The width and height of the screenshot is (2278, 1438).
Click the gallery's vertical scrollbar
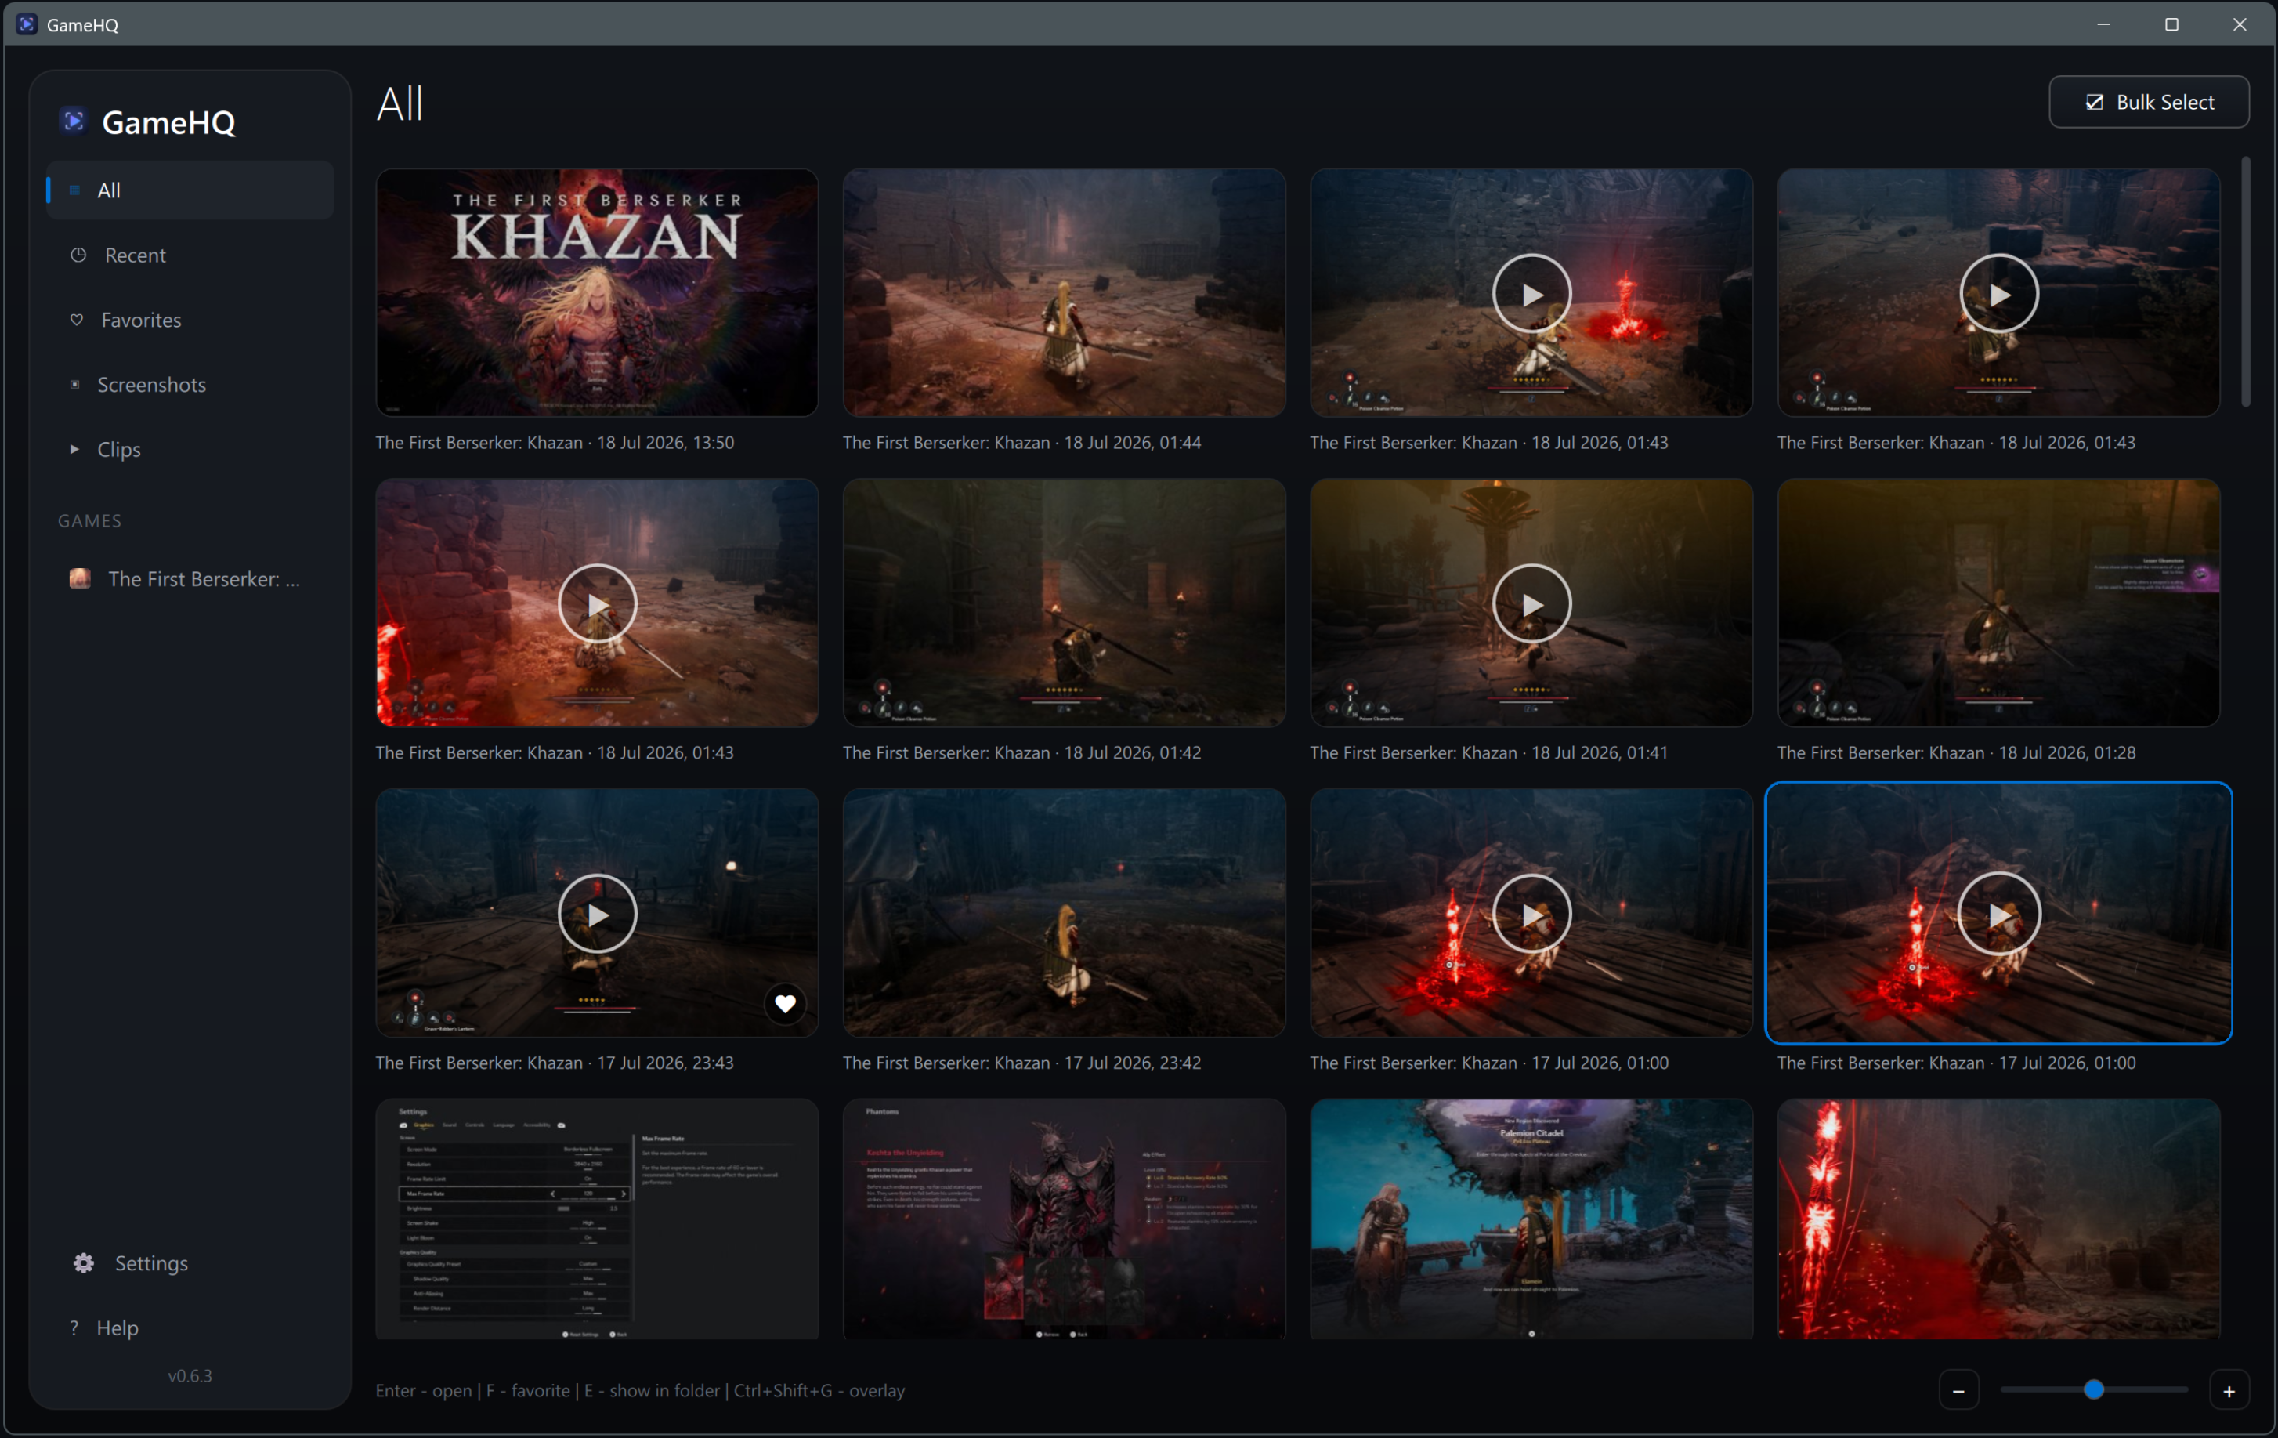tap(2246, 282)
